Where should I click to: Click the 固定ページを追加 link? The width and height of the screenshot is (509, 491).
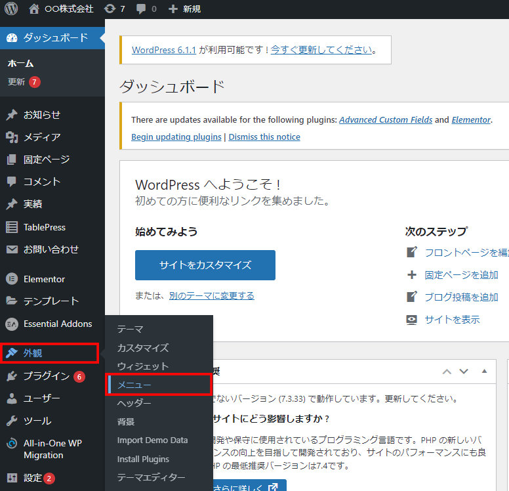[461, 275]
